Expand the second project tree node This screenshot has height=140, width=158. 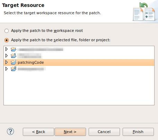(7, 56)
